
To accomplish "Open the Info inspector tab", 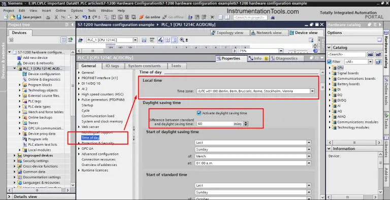I will 258,58.
